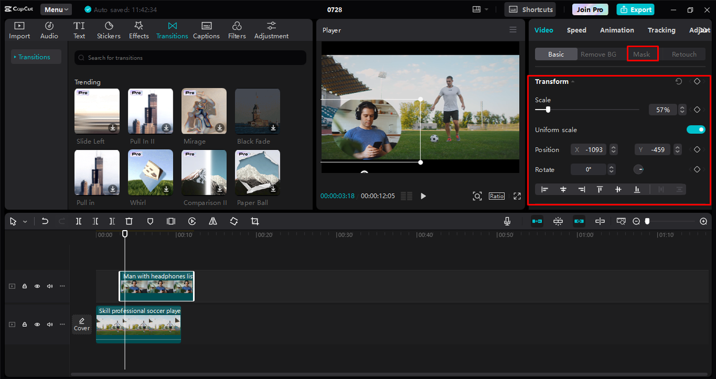Add keyframe for Transform
Image resolution: width=716 pixels, height=379 pixels.
pyautogui.click(x=697, y=82)
